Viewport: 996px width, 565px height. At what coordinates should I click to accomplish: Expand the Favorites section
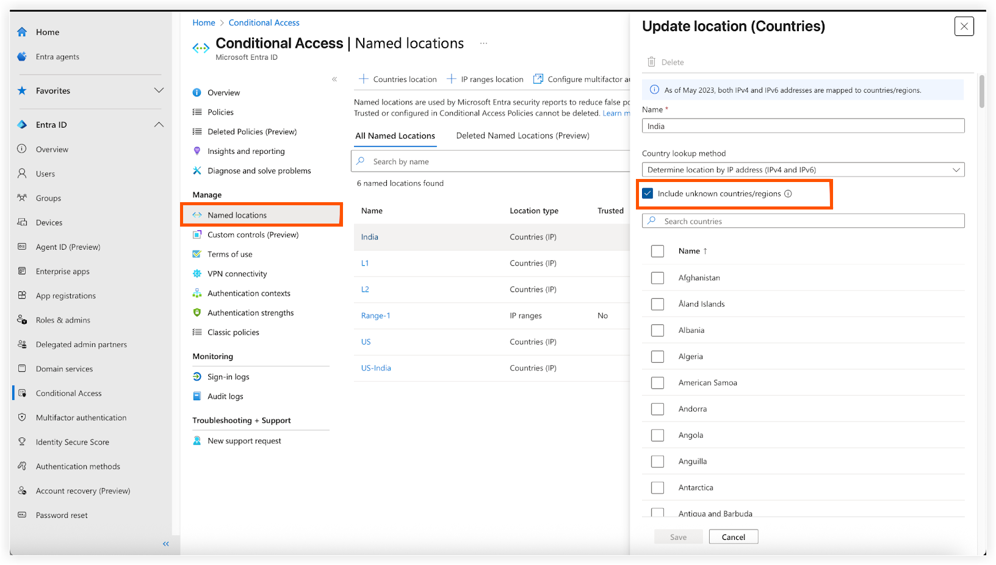tap(159, 90)
